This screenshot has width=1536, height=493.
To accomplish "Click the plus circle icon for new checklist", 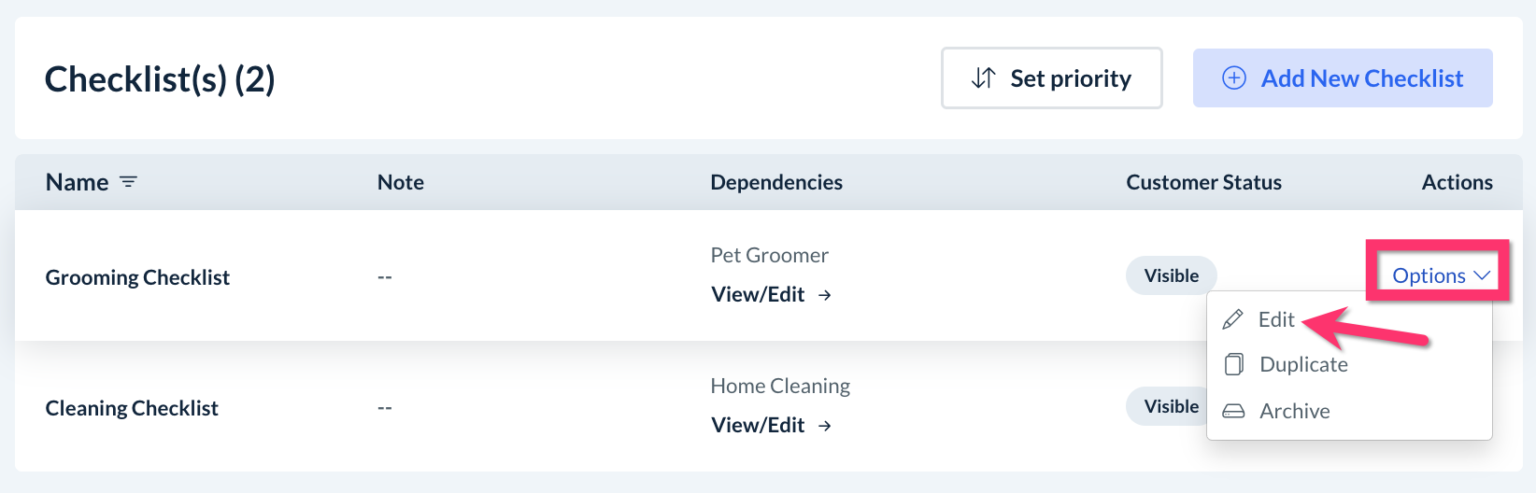I will click(x=1233, y=78).
